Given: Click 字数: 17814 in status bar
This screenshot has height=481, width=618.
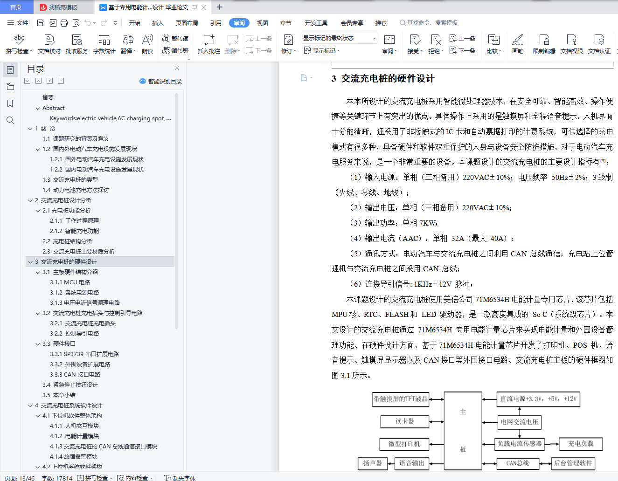Looking at the screenshot, I should pyautogui.click(x=57, y=478).
